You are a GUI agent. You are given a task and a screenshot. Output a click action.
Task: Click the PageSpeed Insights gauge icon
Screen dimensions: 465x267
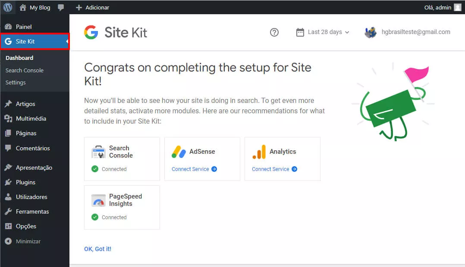click(98, 200)
